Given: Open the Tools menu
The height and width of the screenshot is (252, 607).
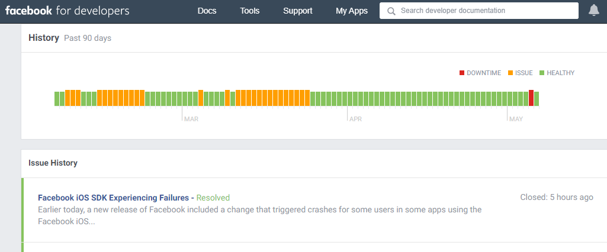Looking at the screenshot, I should click(250, 11).
